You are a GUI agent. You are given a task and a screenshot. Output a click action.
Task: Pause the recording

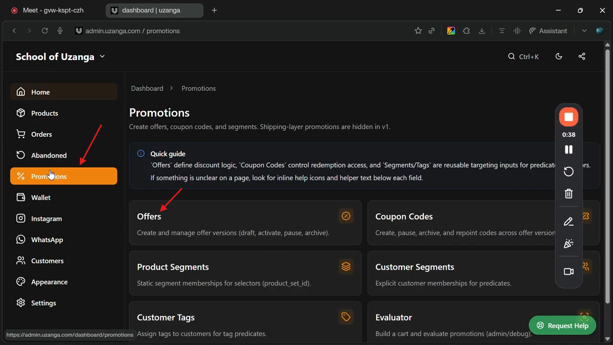coord(569,149)
